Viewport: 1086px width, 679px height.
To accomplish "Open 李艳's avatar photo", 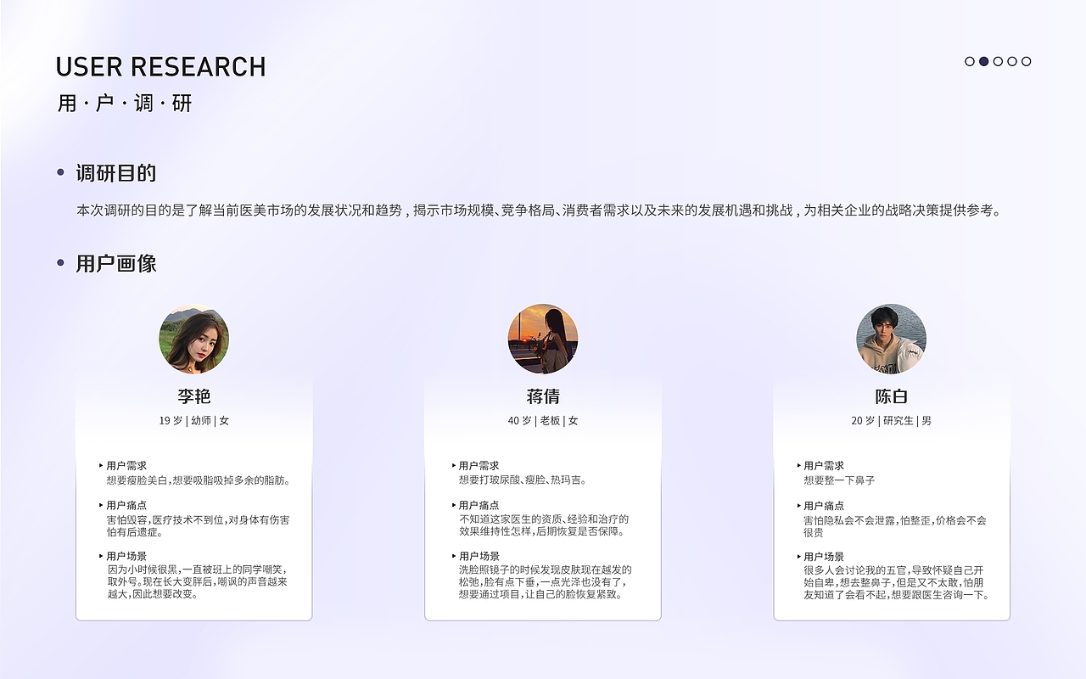I will pyautogui.click(x=194, y=339).
